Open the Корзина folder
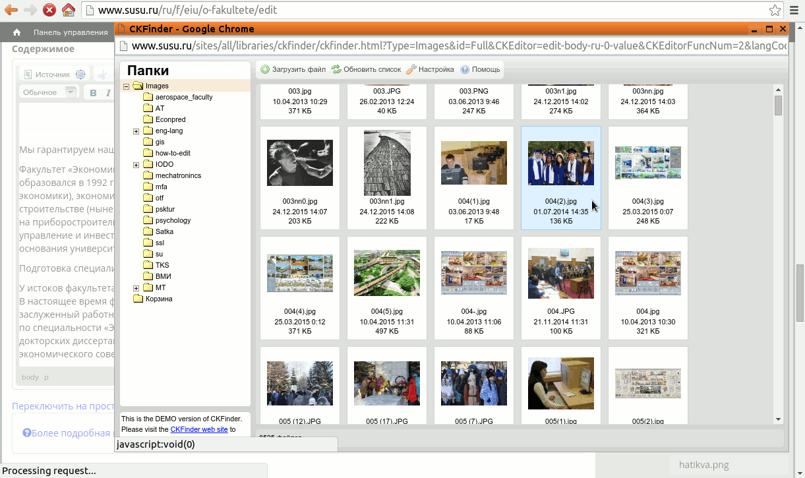 [158, 299]
